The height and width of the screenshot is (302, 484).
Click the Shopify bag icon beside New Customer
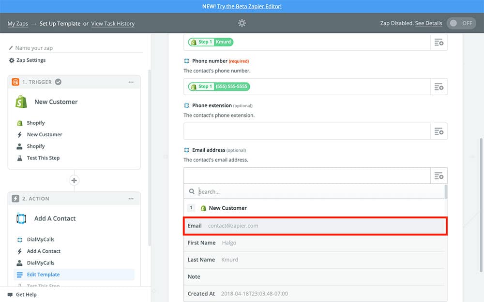(x=21, y=102)
